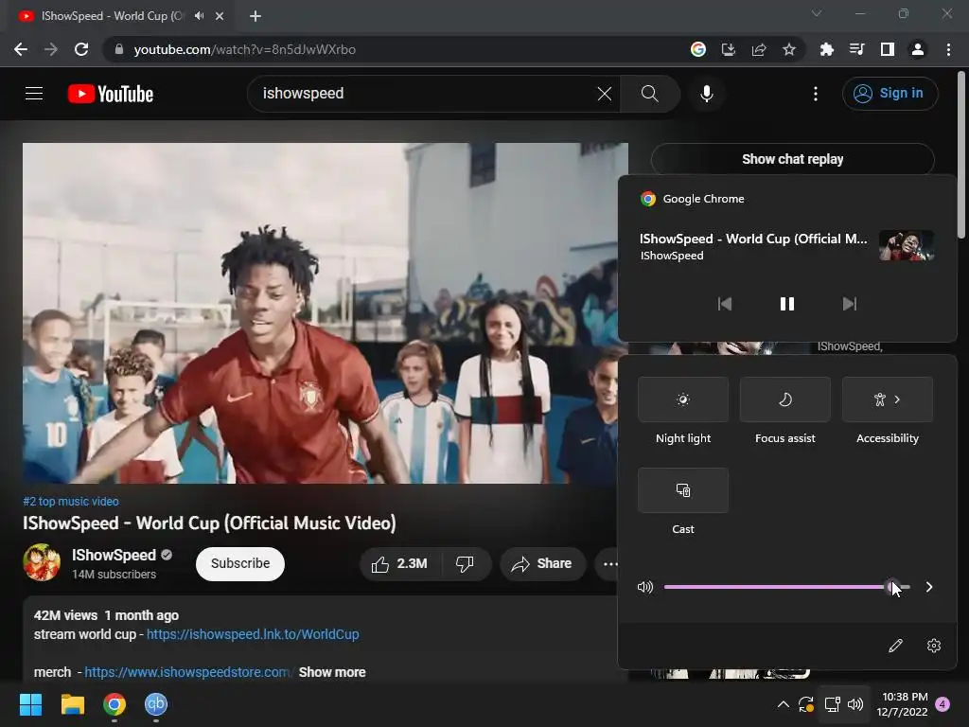Open Chrome extensions puzzle icon
Viewport: 969px width, 727px height.
[826, 49]
